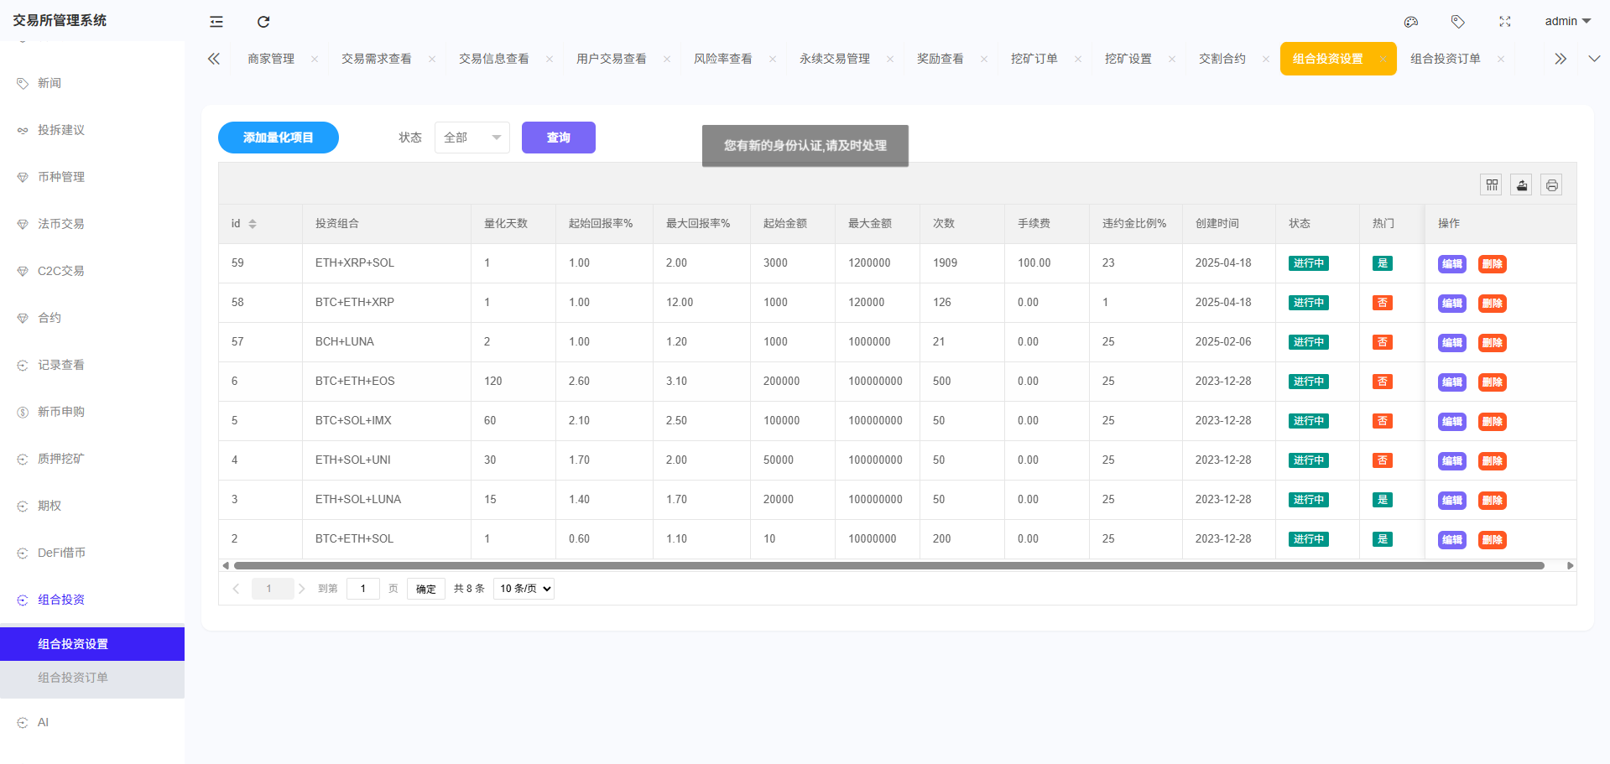Toggle 热门 '是' badge on row id 59
Screen dimensions: 1610x764
[1382, 262]
